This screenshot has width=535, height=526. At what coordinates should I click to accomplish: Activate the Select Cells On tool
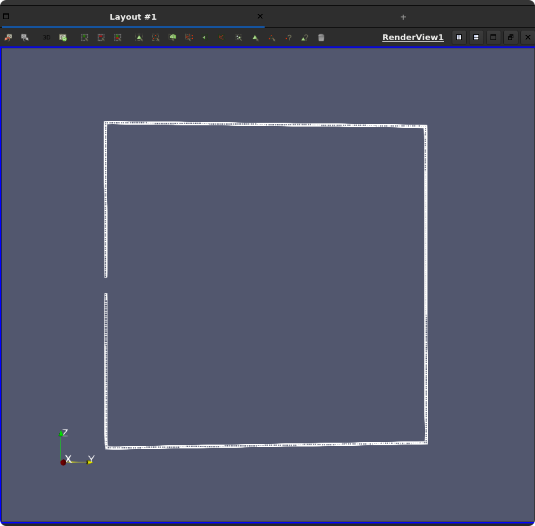point(139,38)
